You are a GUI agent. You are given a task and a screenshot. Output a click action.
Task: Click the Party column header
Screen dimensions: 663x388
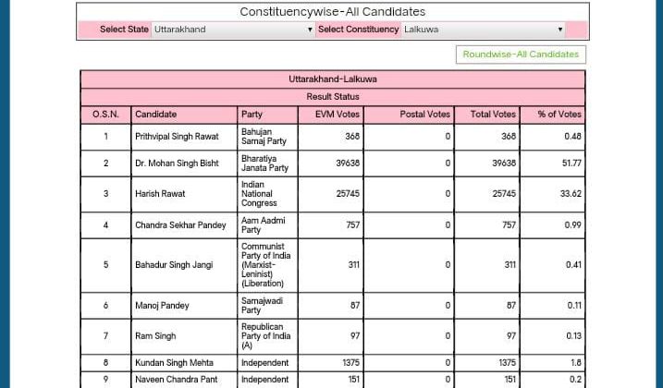click(x=252, y=115)
